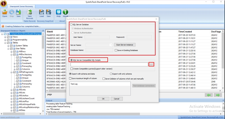Image resolution: width=225 pixels, height=119 pixels.
Task: Collapse the AllDocVersions tree node
Action: [x=12, y=55]
